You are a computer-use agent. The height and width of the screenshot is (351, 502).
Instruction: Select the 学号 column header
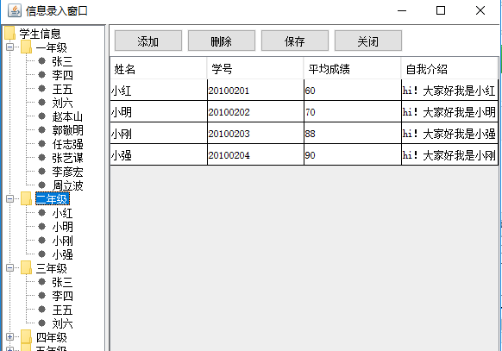(255, 68)
